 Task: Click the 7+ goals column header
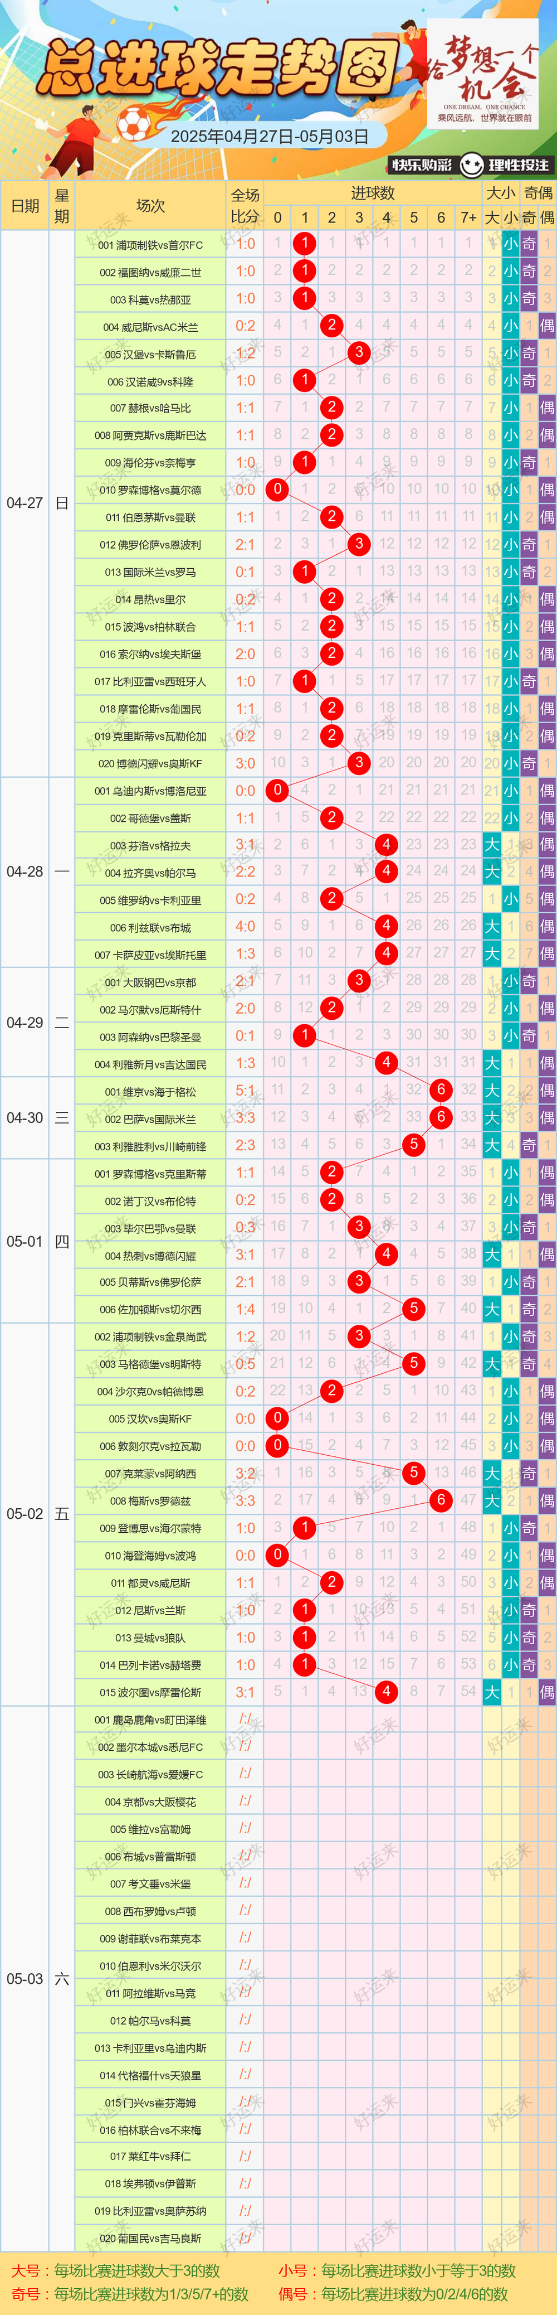[x=469, y=217]
